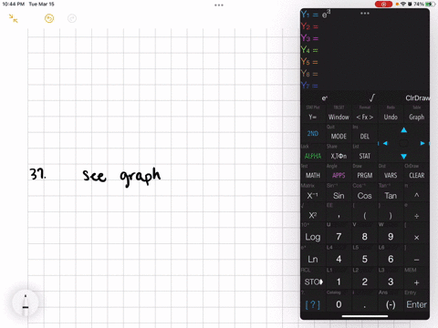
Task: Tap the MODE key
Action: point(339,137)
